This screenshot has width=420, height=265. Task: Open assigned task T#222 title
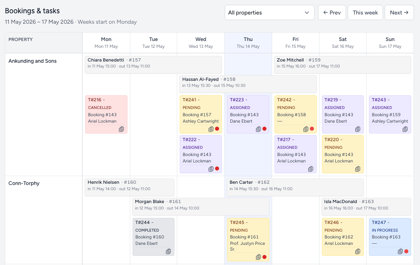(192, 140)
